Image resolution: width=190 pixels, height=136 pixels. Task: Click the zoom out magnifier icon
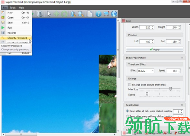pos(81,14)
